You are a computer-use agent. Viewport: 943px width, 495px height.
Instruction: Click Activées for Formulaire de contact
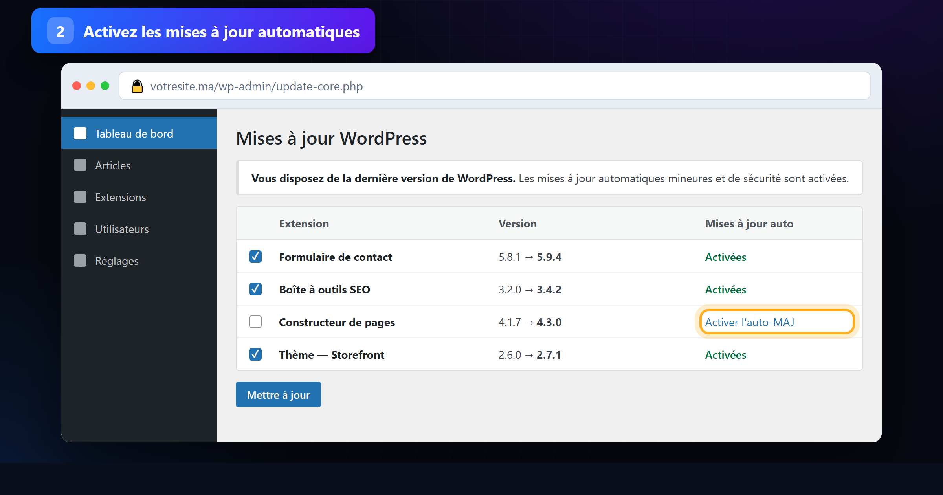click(x=725, y=257)
